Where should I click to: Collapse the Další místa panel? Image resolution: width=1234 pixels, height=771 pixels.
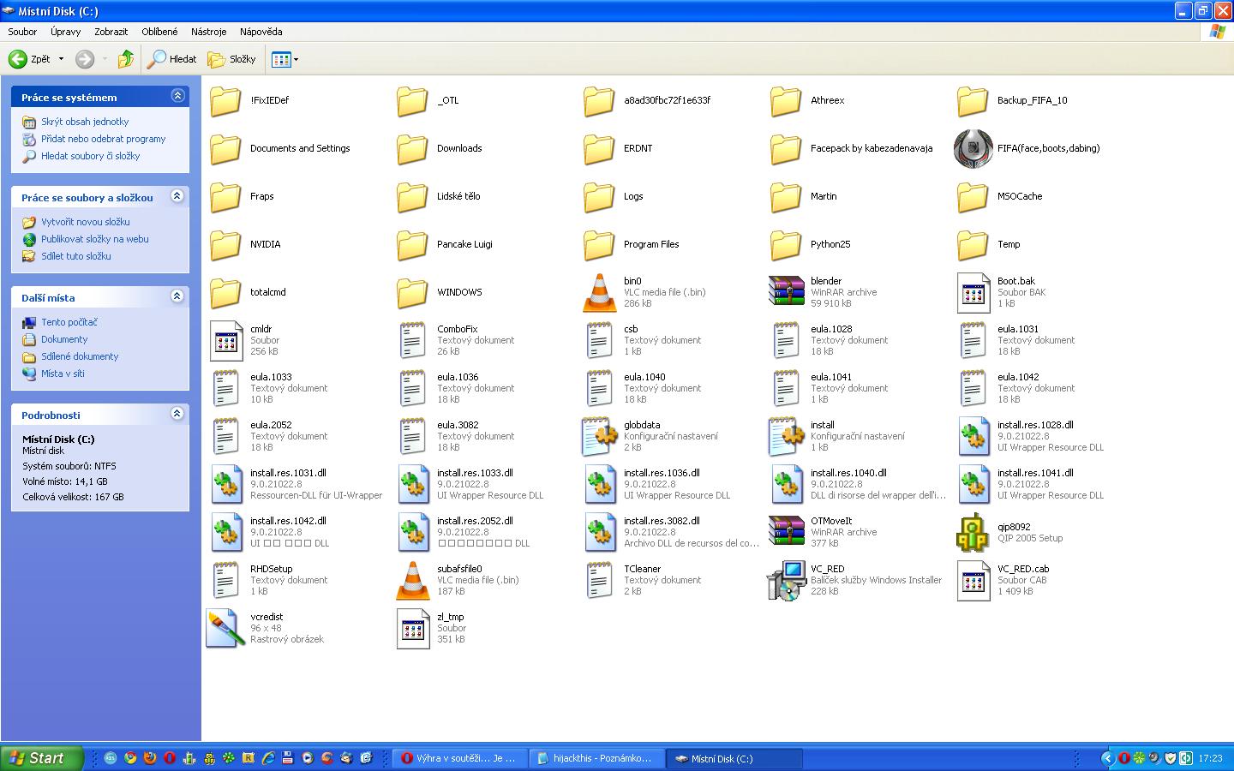pyautogui.click(x=177, y=296)
